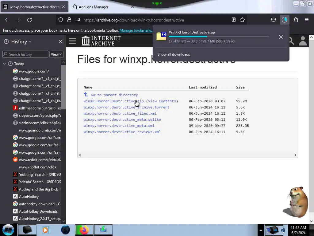
Task: Close the winxp.horror.destructive tab
Action: tap(63, 7)
